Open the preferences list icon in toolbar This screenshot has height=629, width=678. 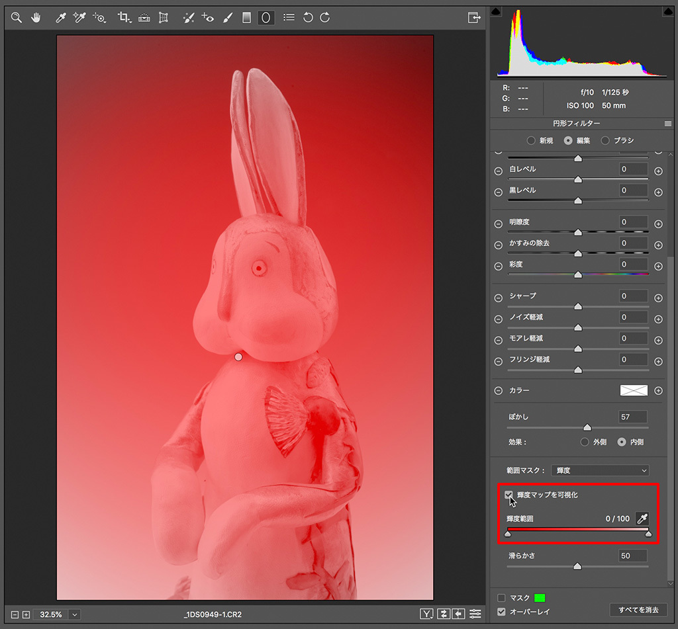coord(289,18)
